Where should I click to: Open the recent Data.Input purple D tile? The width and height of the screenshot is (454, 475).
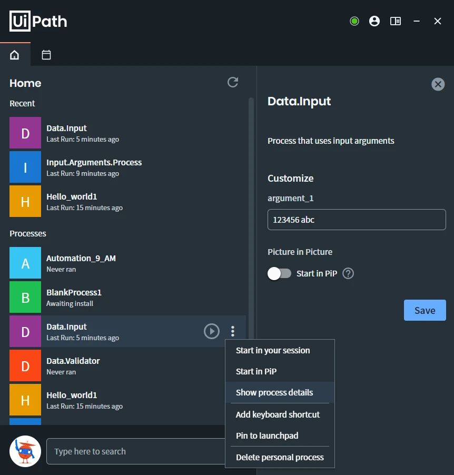tap(25, 133)
